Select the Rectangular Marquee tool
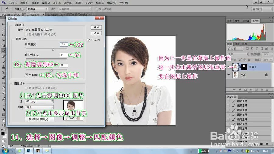The height and width of the screenshot is (154, 274). [3, 30]
